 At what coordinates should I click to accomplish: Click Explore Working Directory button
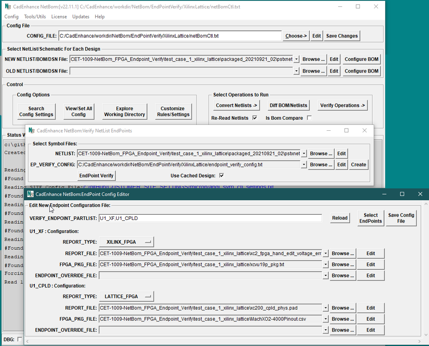pos(124,111)
